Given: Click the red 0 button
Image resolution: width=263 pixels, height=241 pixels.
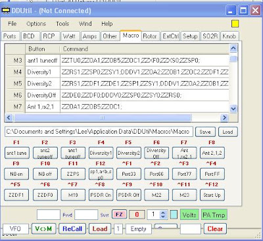Looking at the screenshot, I should point(137,215).
